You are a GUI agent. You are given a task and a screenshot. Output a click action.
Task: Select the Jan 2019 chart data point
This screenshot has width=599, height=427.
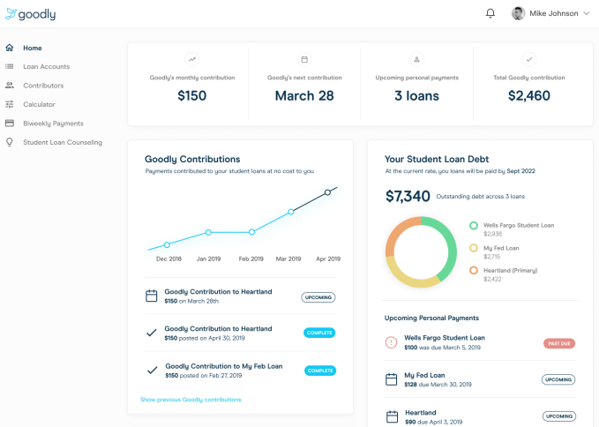tap(208, 232)
